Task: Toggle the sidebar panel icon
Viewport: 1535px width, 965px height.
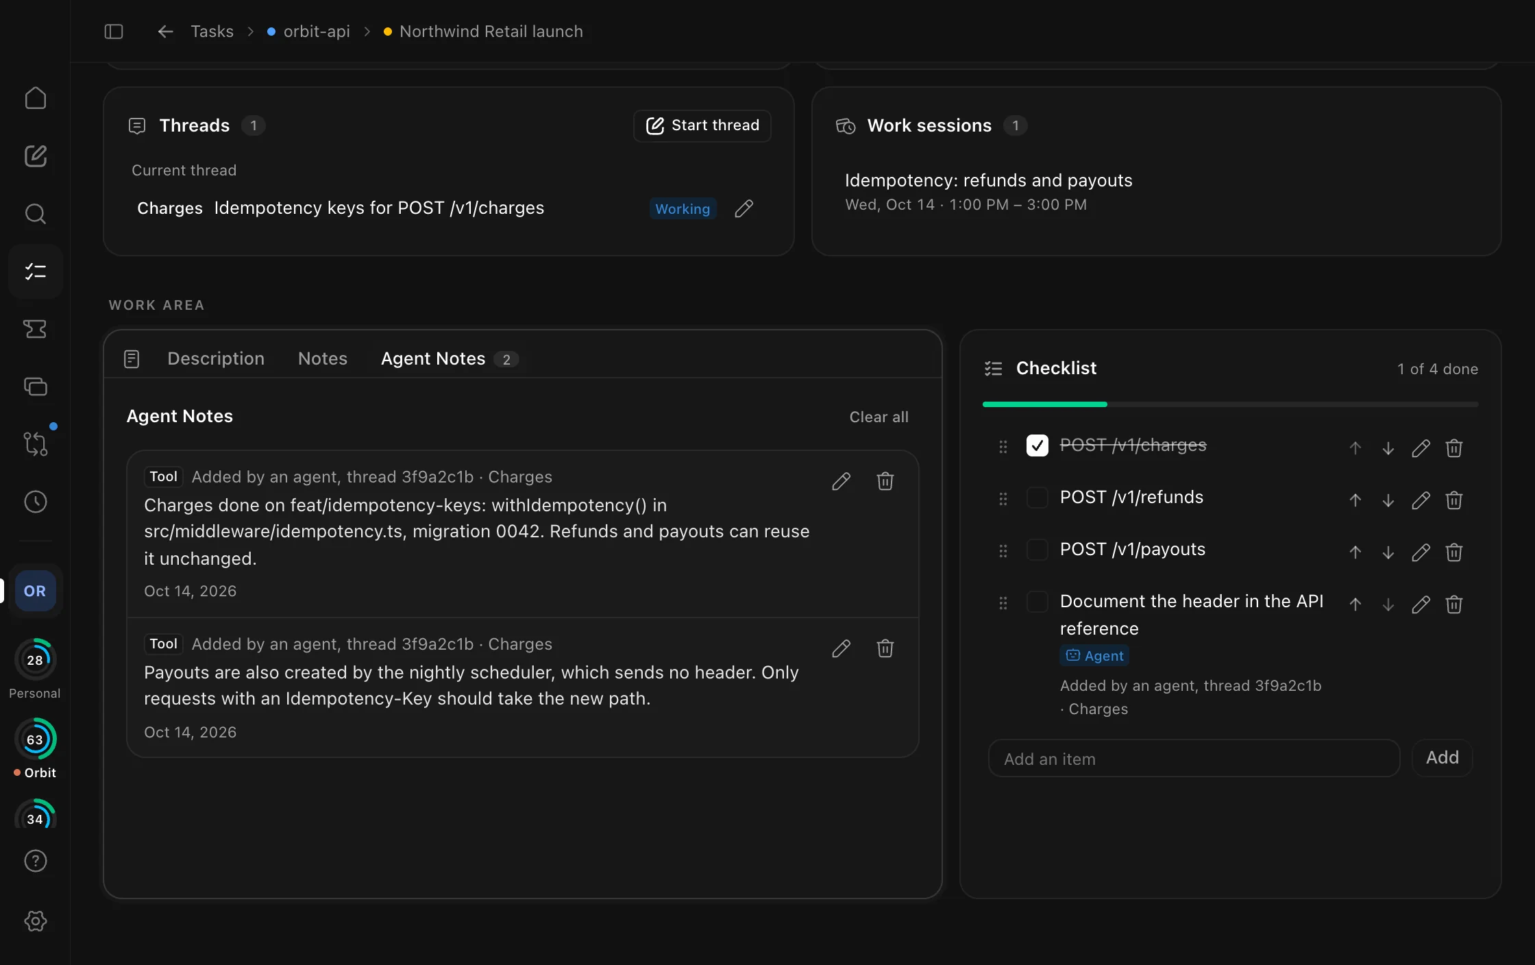Action: click(x=114, y=32)
